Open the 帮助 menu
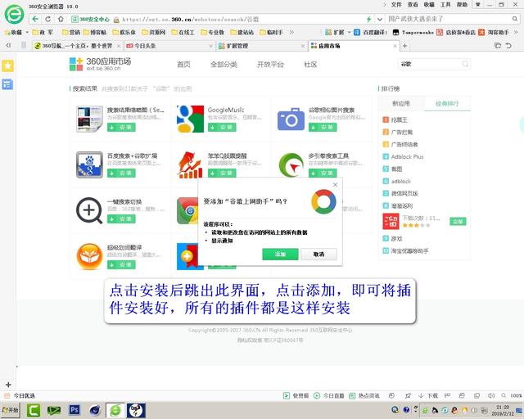Screen dimensions: 524x419 462,4
